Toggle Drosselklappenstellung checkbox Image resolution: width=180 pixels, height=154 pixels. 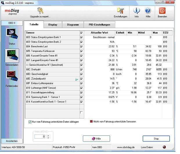pos(81,93)
